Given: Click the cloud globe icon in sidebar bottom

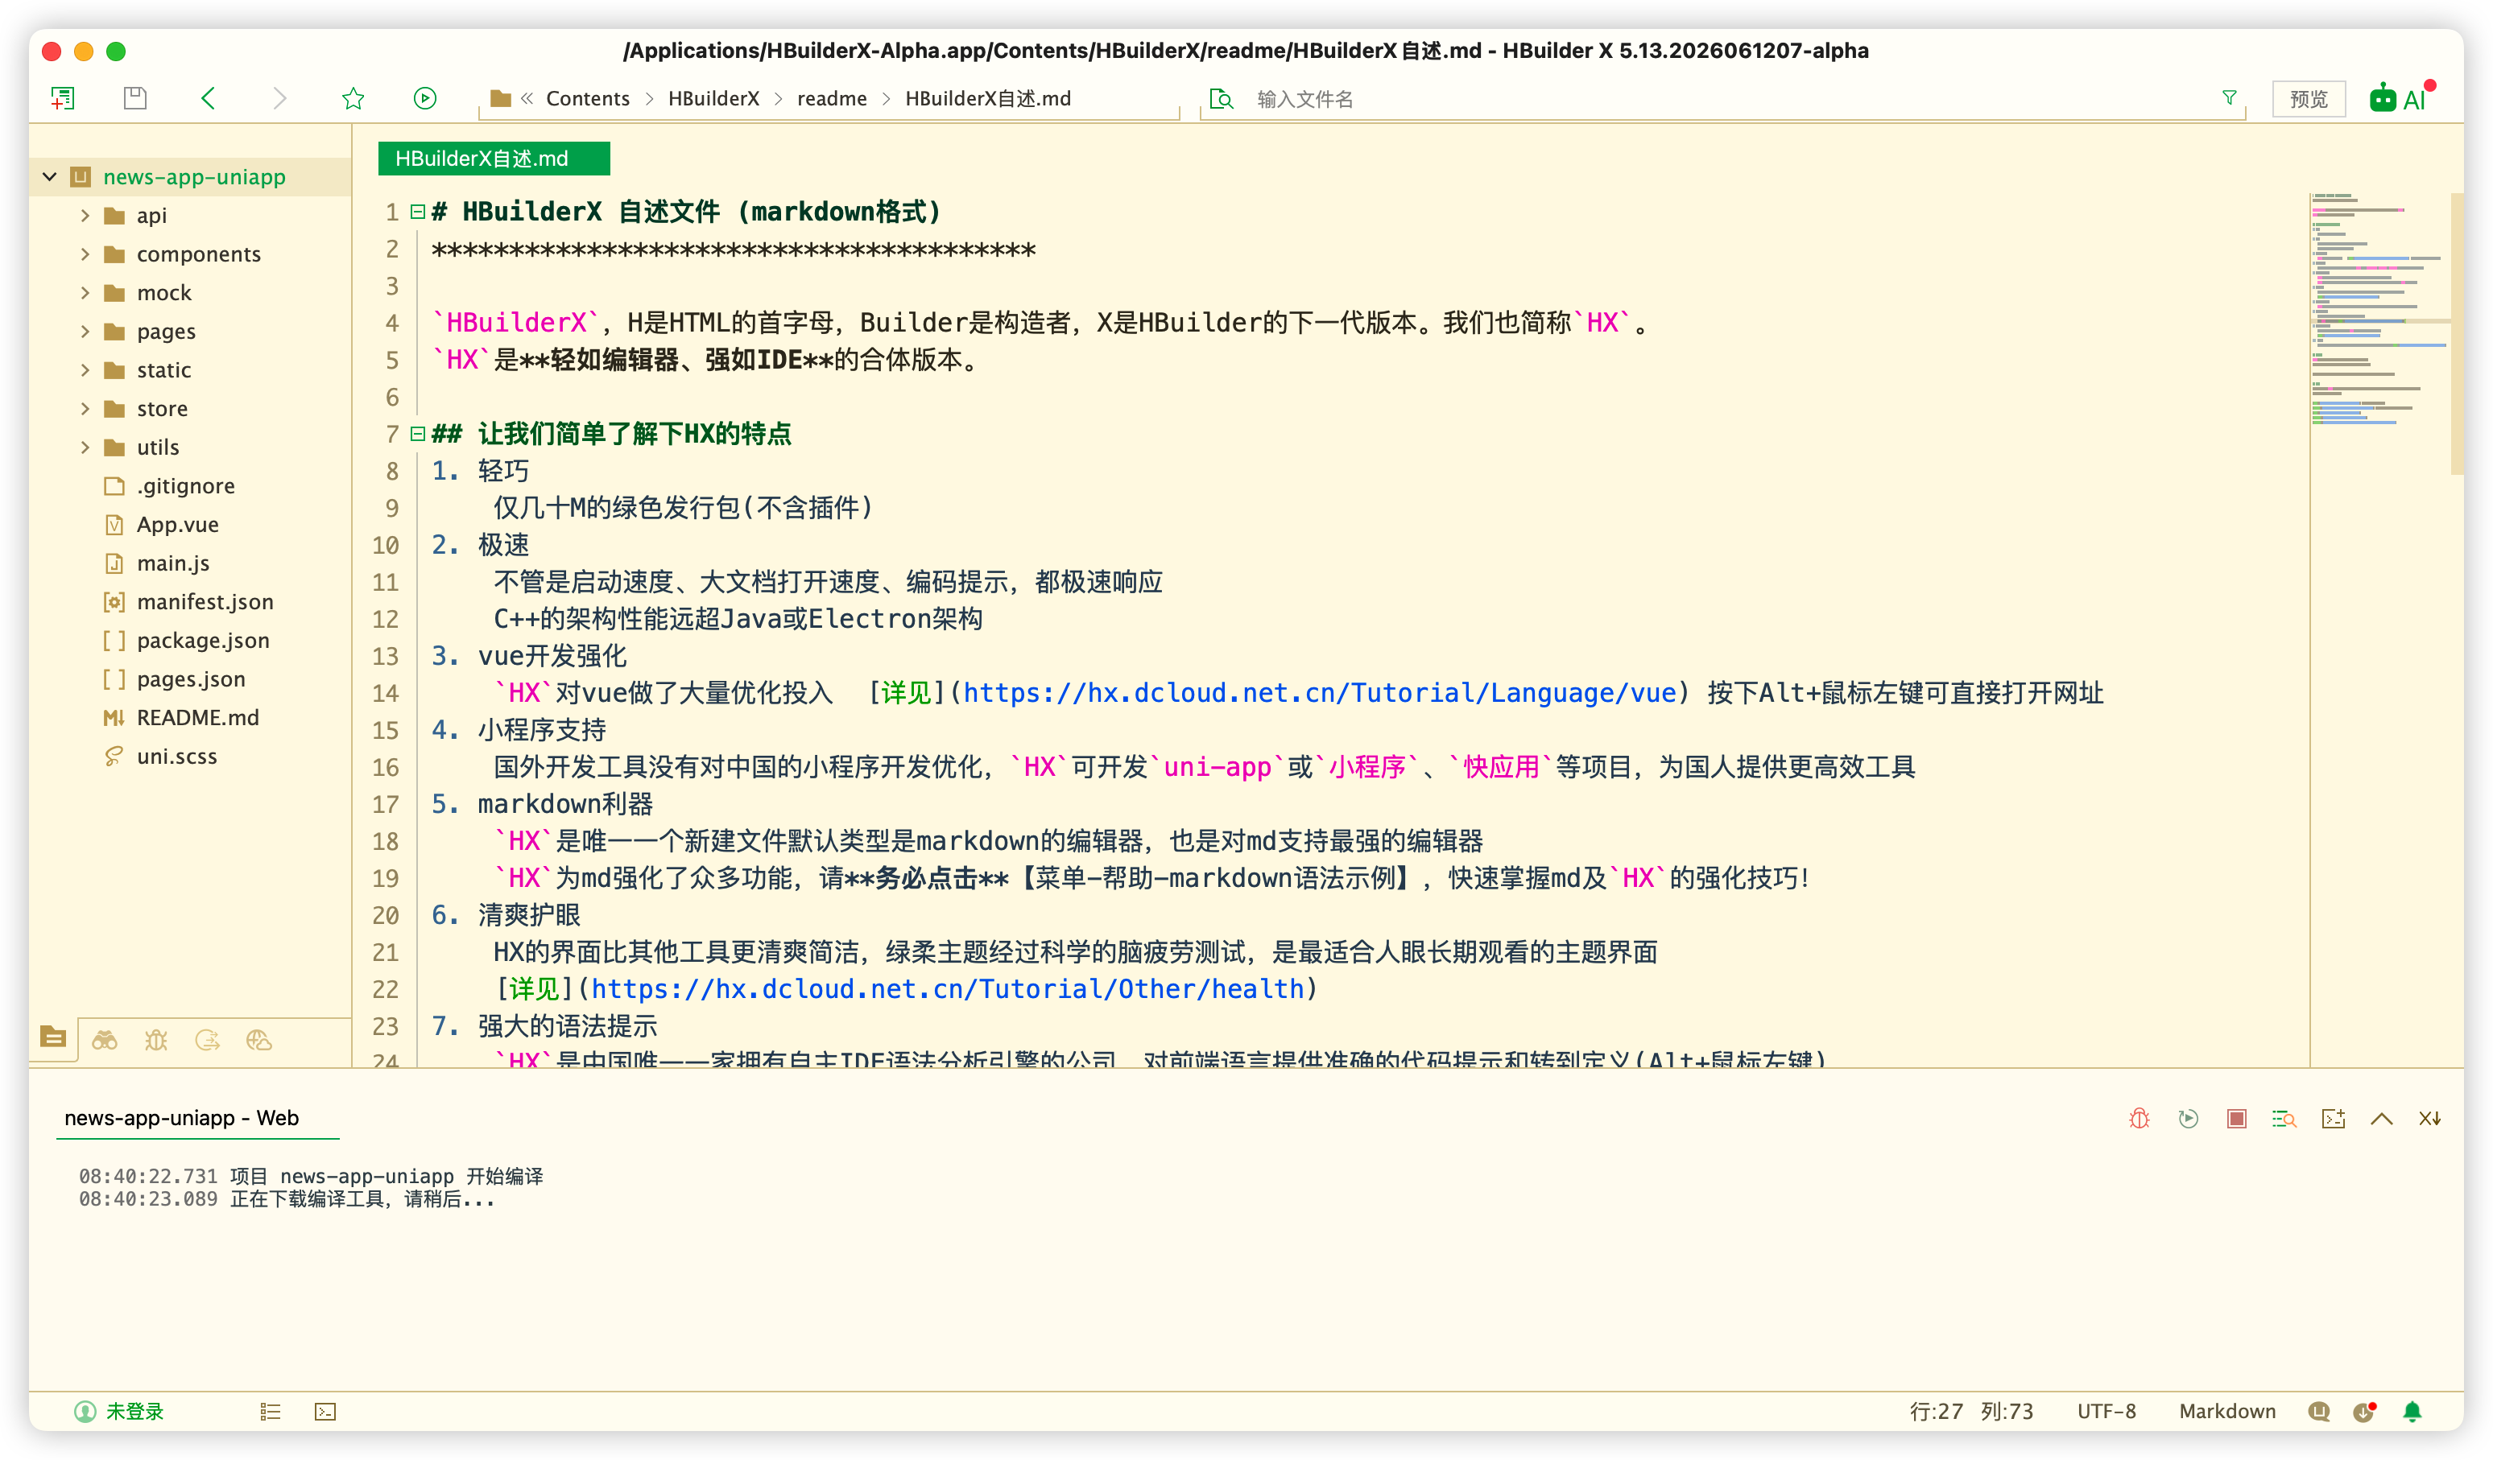Looking at the screenshot, I should (259, 1039).
